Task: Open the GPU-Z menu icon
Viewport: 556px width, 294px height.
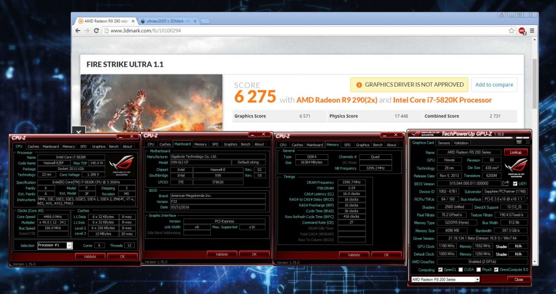Action: (527, 143)
